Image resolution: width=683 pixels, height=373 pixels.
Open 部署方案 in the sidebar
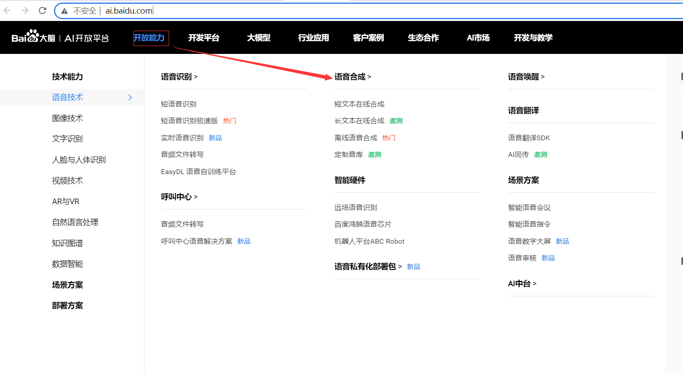[67, 306]
